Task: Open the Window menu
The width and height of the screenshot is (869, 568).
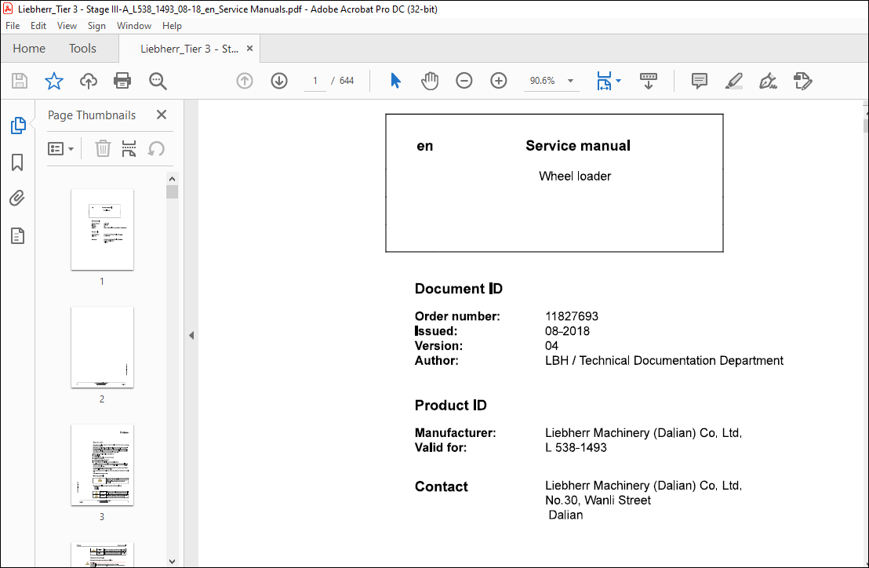Action: click(133, 25)
